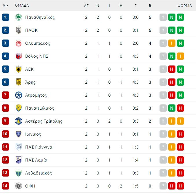
Task: Select the Αστέρας Τρίπολης team crest
Action: pyautogui.click(x=19, y=121)
